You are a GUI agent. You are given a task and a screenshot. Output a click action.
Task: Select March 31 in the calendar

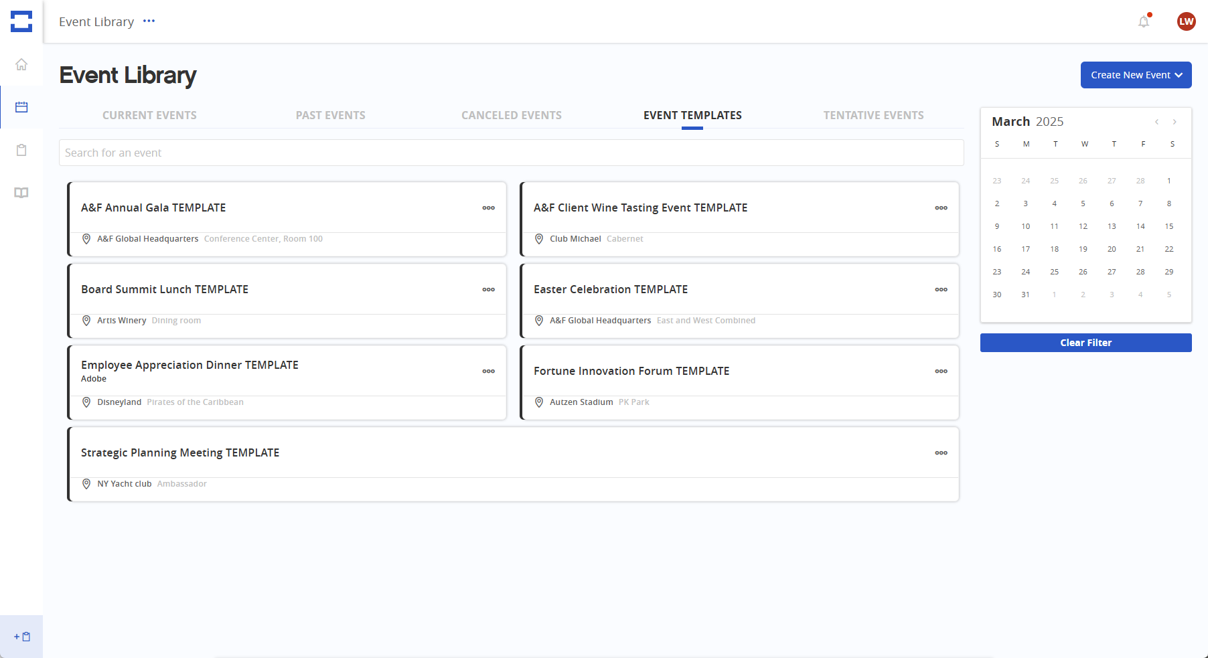click(1025, 295)
